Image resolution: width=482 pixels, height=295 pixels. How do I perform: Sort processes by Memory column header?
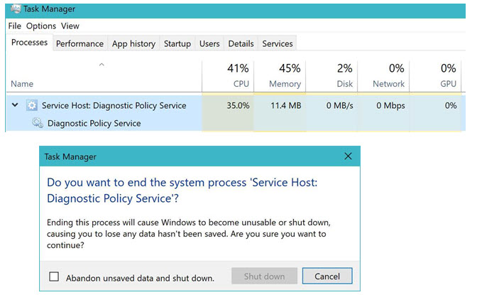click(x=280, y=76)
